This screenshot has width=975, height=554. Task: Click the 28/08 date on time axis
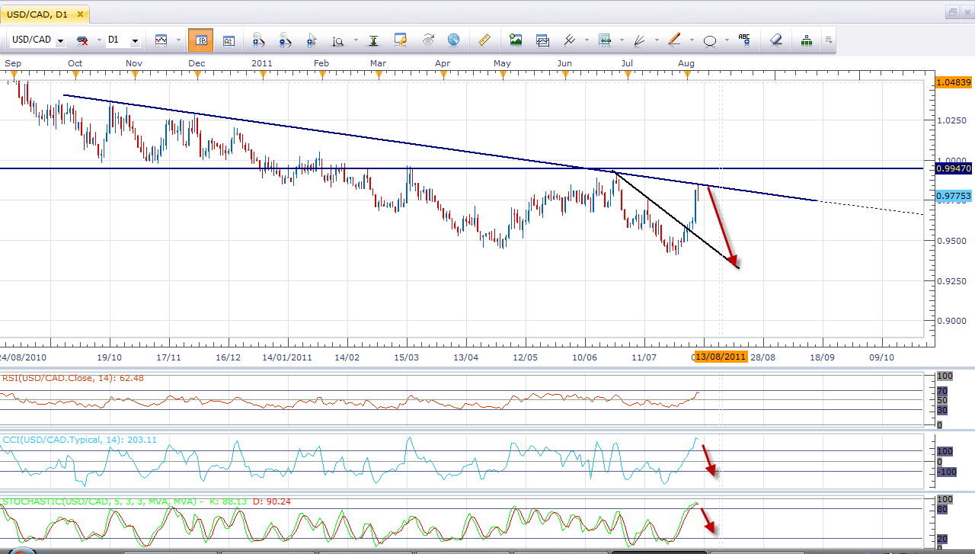pyautogui.click(x=763, y=357)
